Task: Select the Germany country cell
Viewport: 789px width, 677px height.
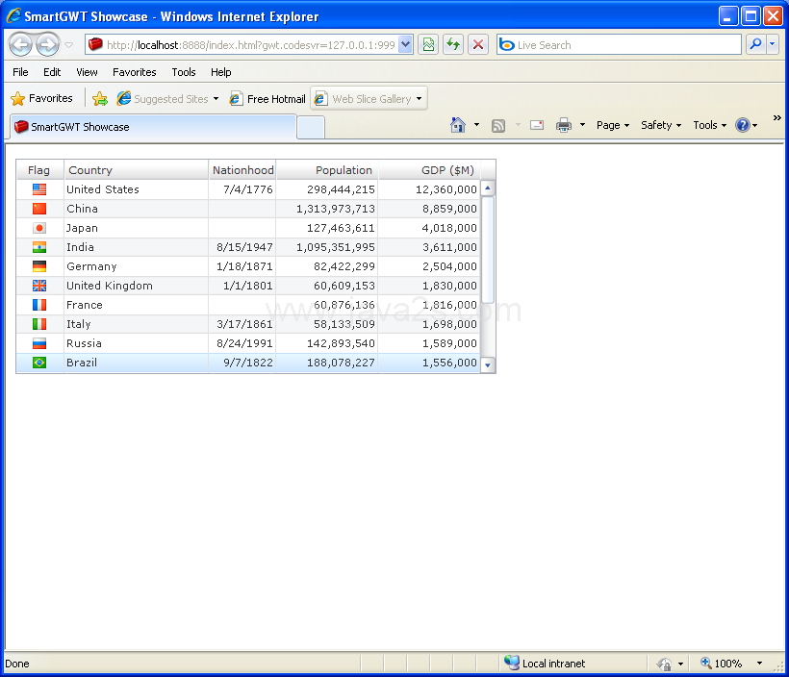Action: 136,266
